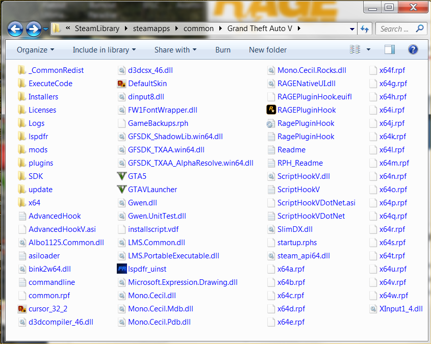Click the Forward navigation arrow
The height and width of the screenshot is (344, 431).
34,29
